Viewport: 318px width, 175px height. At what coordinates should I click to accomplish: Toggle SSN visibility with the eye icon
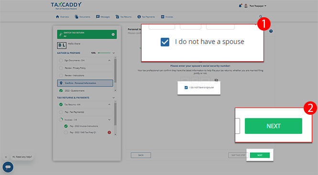[x=216, y=80]
